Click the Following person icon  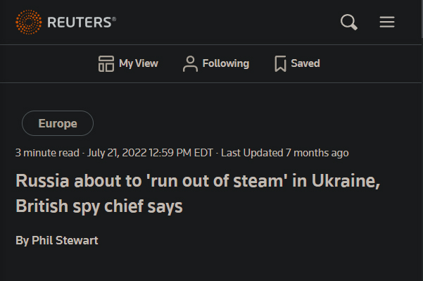[x=190, y=63]
